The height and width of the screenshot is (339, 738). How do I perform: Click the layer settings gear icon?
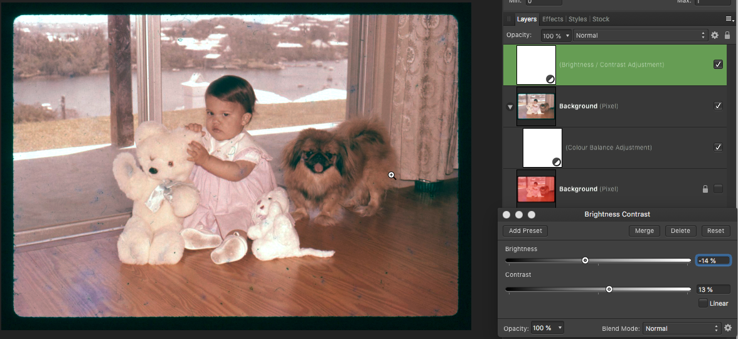tap(714, 35)
